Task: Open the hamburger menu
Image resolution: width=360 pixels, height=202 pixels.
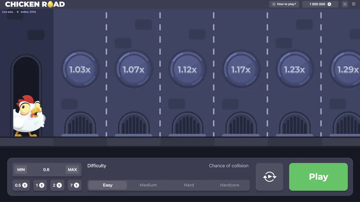Action: click(x=354, y=4)
